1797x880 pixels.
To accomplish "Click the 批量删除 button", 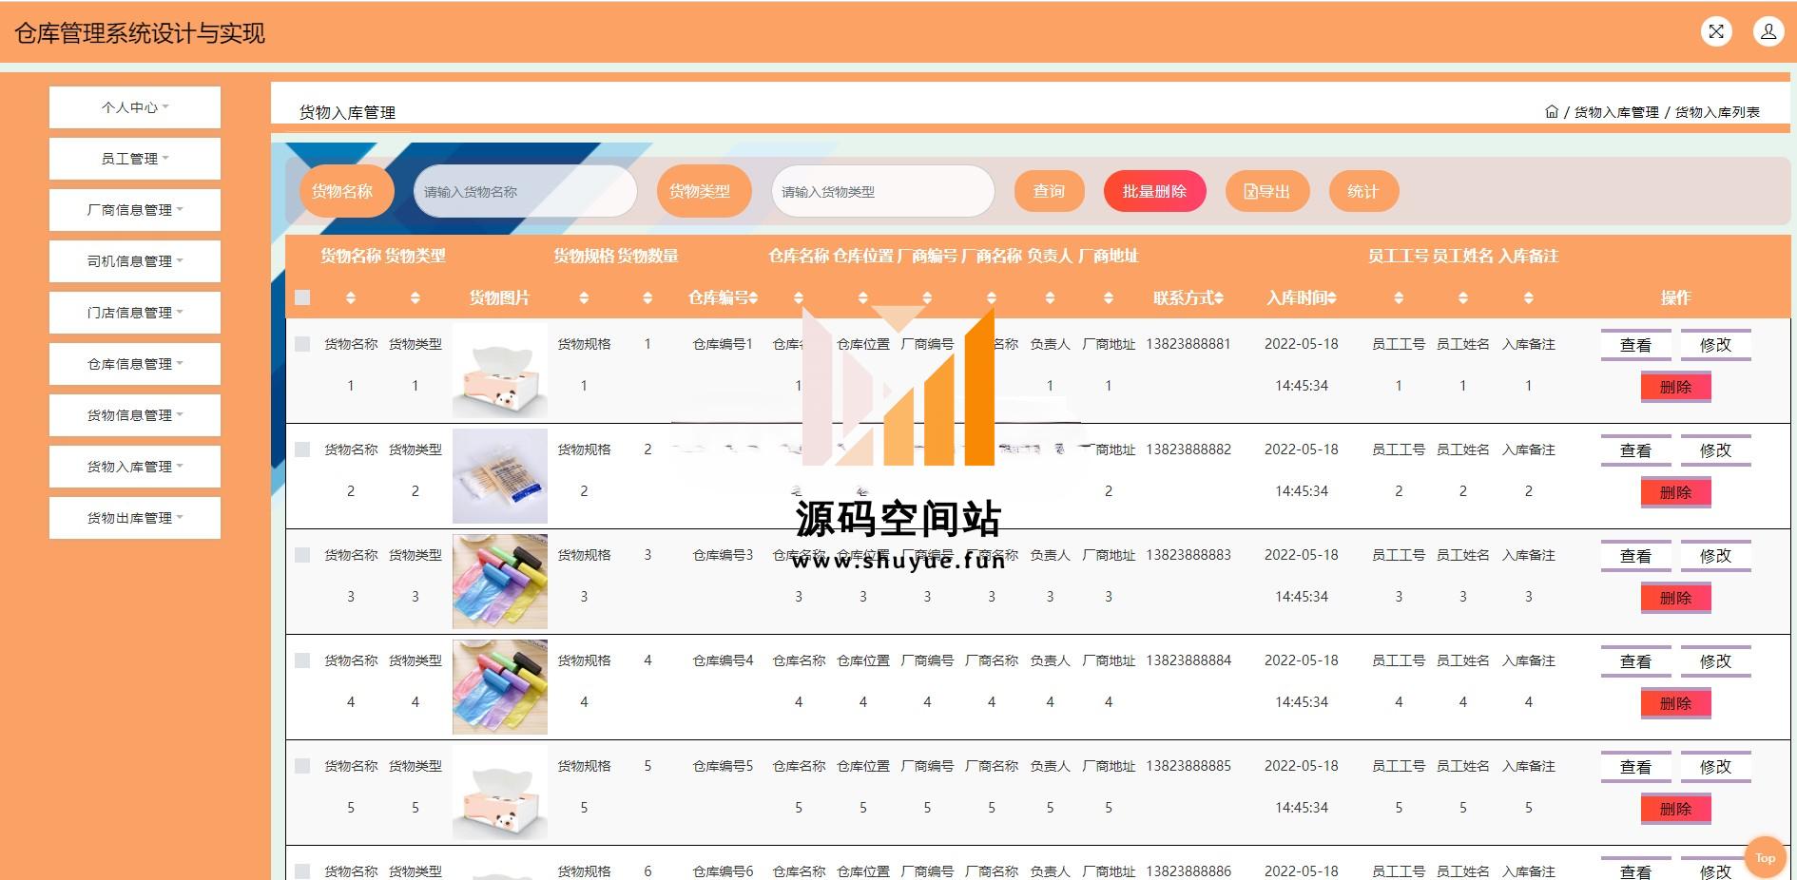I will coord(1154,191).
